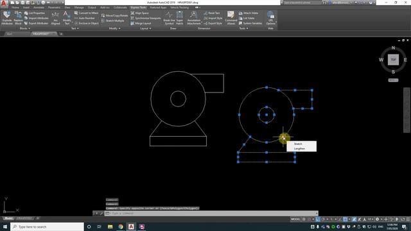Expand the Text panel dropdown
The height and width of the screenshot is (231, 411).
coord(74,28)
